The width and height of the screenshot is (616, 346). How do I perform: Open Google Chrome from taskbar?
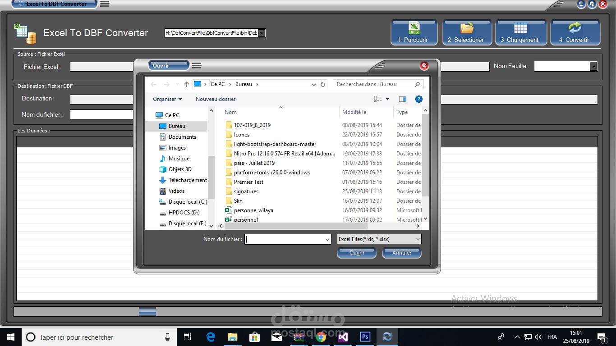pyautogui.click(x=321, y=337)
